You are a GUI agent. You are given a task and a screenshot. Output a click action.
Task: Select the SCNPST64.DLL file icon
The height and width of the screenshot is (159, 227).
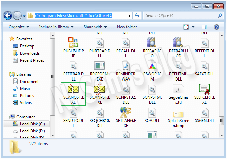point(152,90)
